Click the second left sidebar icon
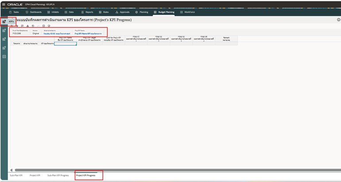The height and width of the screenshot is (182, 341). pyautogui.click(x=4, y=30)
